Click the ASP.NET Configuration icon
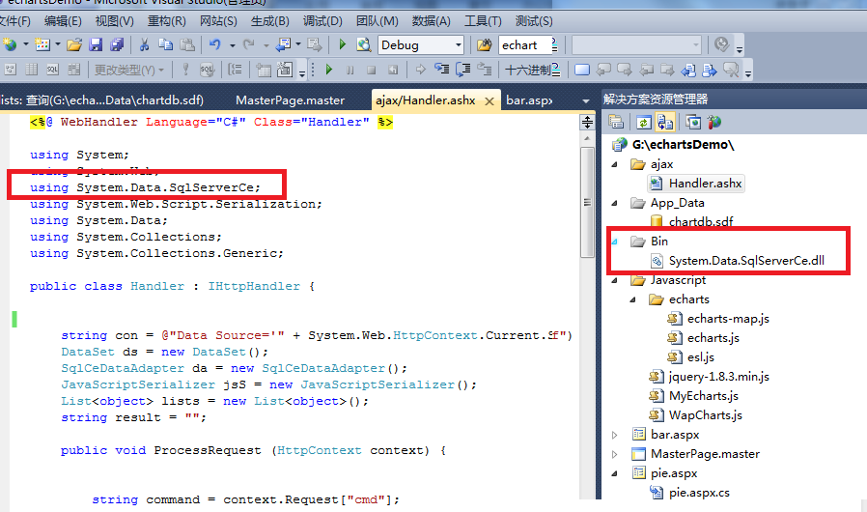The image size is (867, 512). (713, 122)
